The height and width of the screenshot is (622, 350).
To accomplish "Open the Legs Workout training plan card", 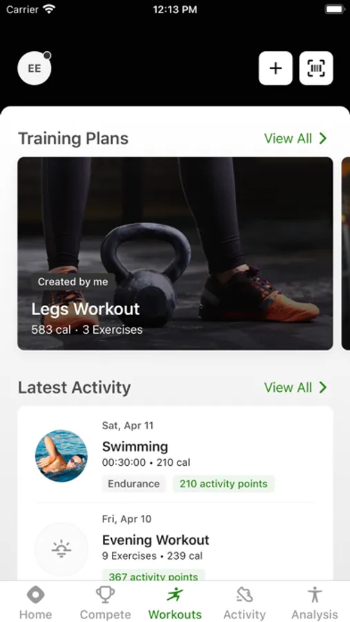I will pos(175,254).
